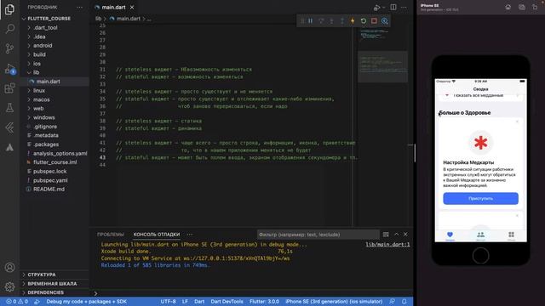Expand the DEPENDENCIES section

45,292
